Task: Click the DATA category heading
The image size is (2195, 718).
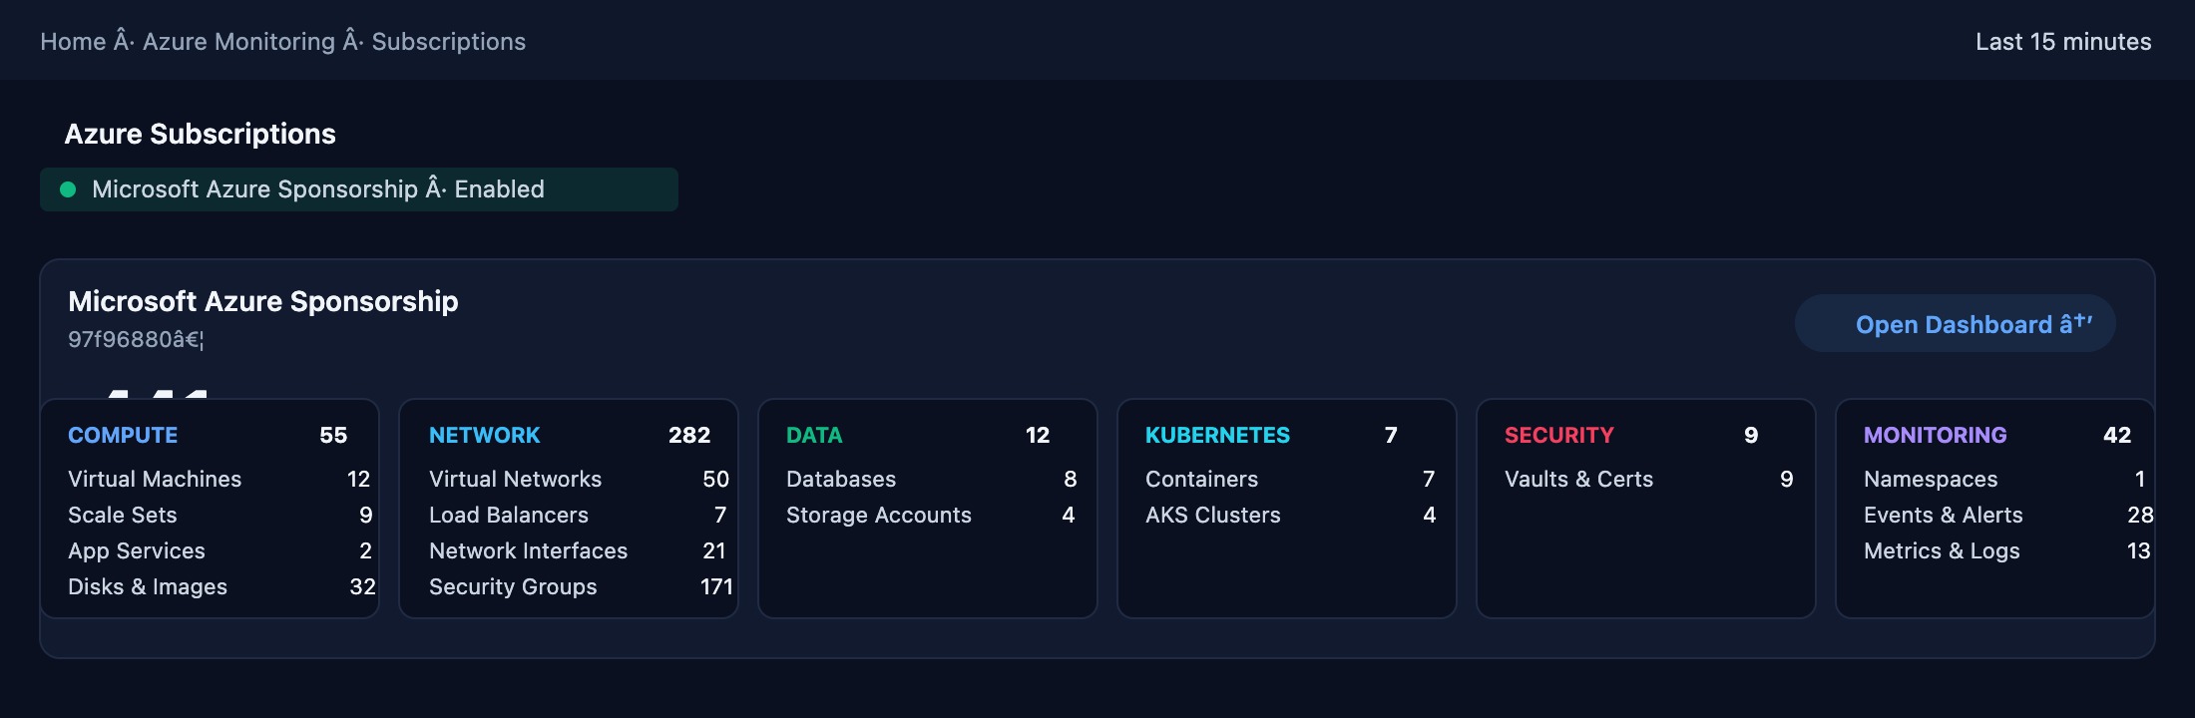Action: tap(814, 435)
